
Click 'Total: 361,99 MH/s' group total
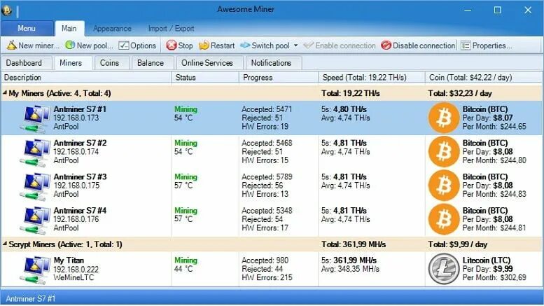click(x=354, y=244)
